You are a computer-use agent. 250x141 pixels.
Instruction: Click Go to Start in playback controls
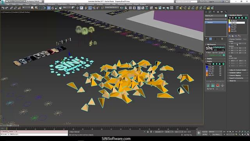pyautogui.click(x=225, y=132)
